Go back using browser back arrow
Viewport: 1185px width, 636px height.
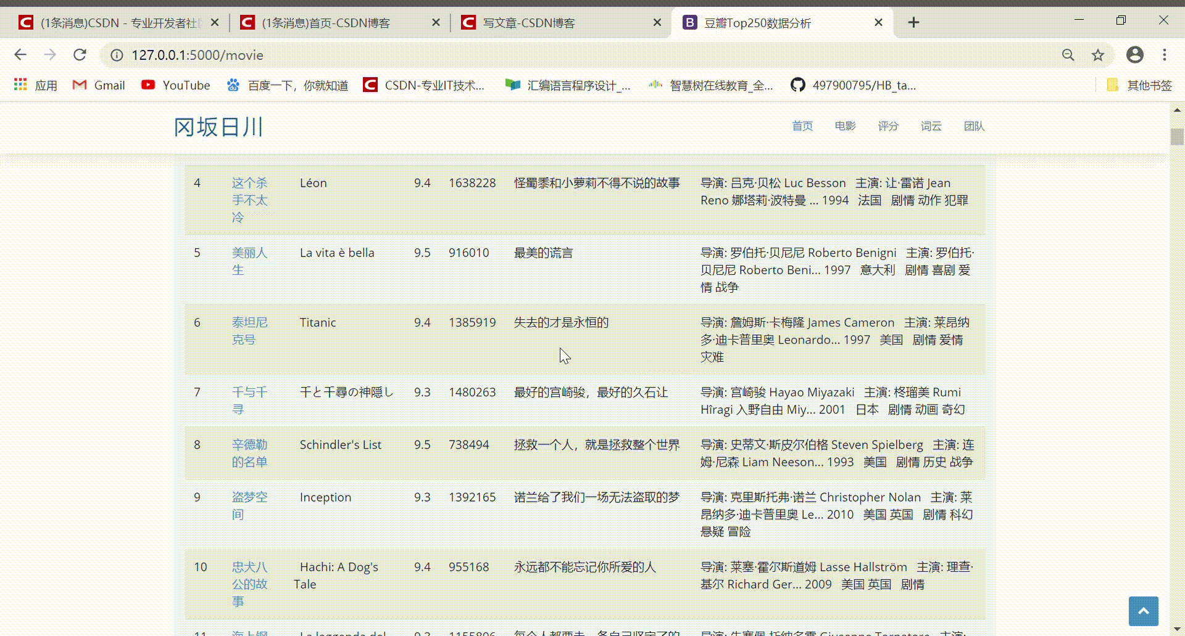(x=20, y=55)
